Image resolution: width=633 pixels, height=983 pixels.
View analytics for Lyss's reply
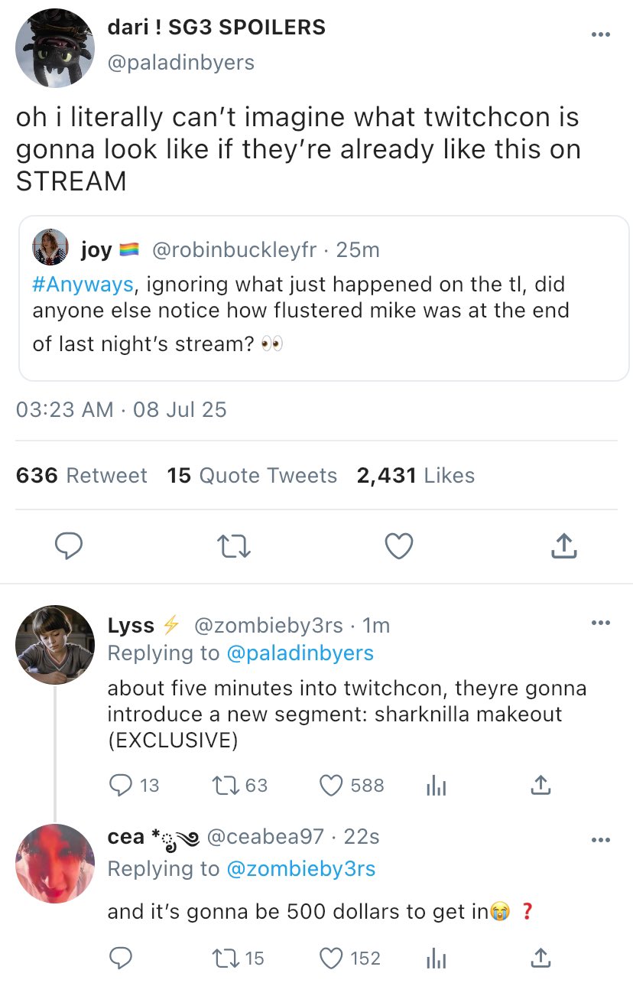[435, 785]
